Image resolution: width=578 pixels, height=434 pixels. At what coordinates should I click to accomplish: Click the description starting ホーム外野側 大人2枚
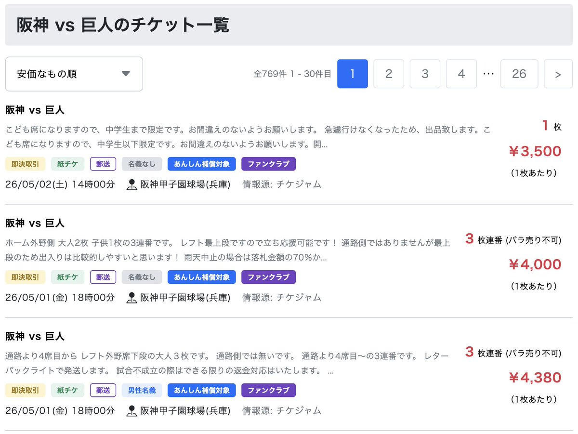(228, 250)
